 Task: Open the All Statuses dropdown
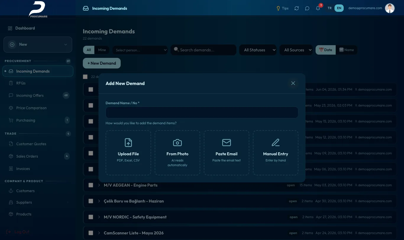258,50
